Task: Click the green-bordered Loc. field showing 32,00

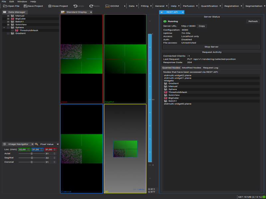Action: pyautogui.click(x=24, y=150)
